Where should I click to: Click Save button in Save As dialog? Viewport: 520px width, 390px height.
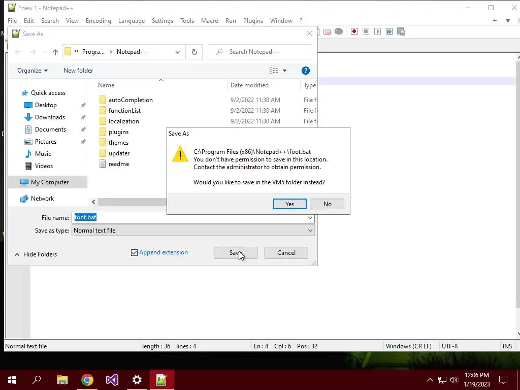236,253
